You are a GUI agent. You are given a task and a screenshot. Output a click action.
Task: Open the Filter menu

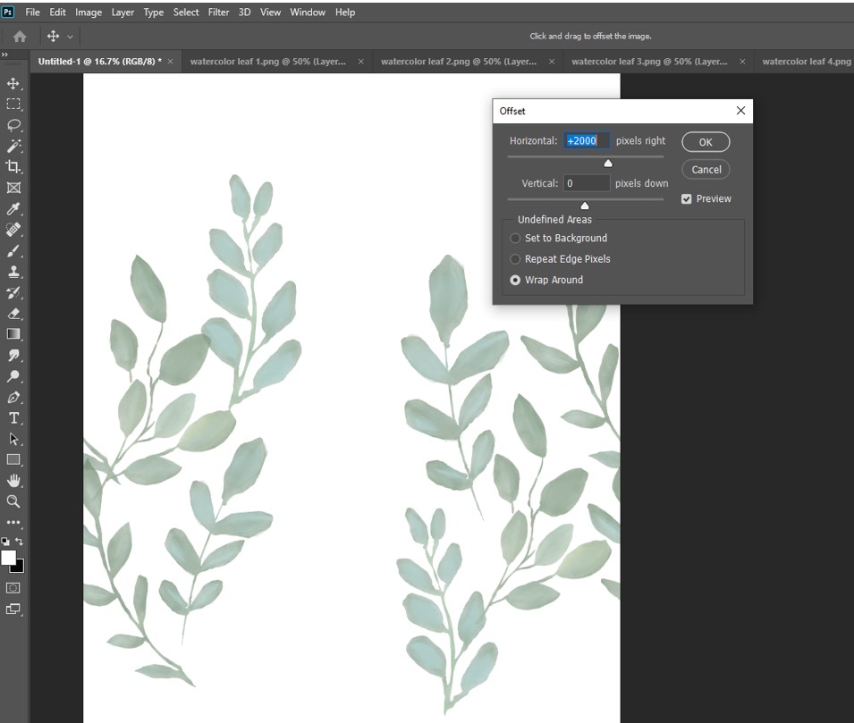coord(218,13)
